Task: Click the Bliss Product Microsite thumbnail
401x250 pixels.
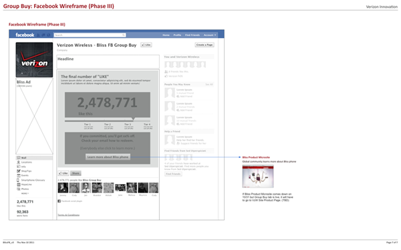Action: pyautogui.click(x=258, y=176)
